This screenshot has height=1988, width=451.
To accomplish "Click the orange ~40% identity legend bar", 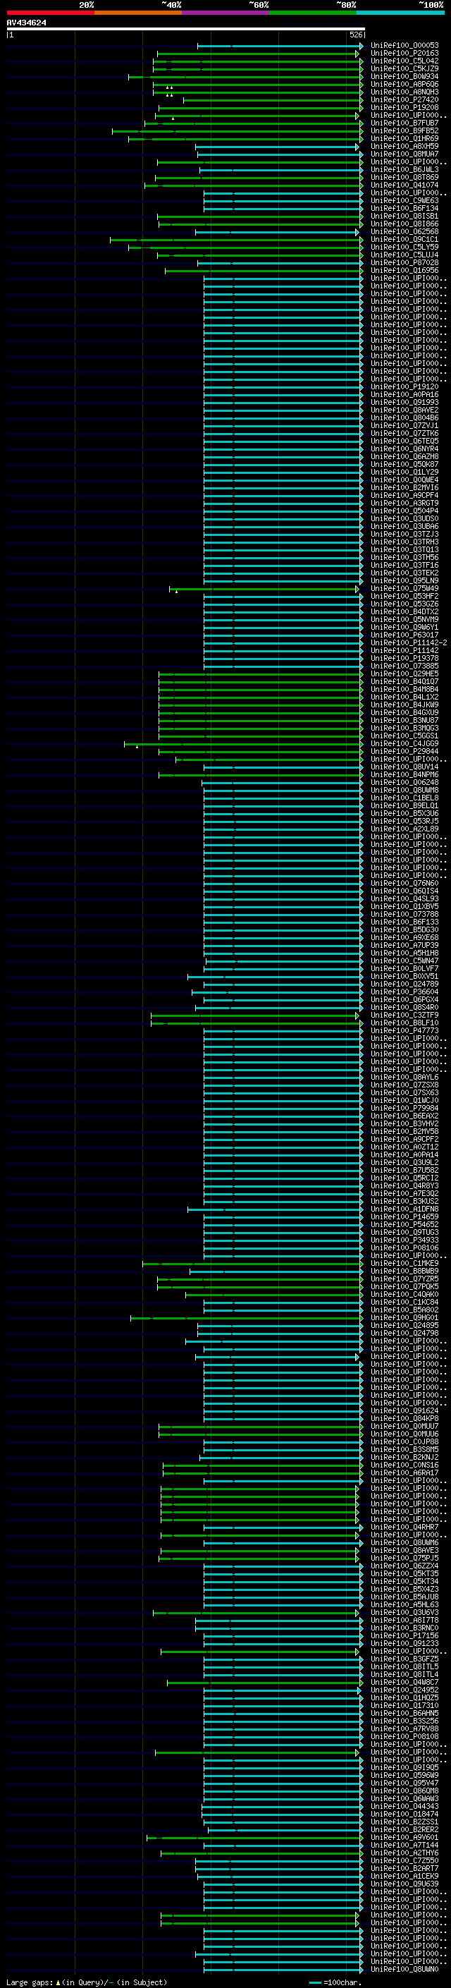I will 138,13.
